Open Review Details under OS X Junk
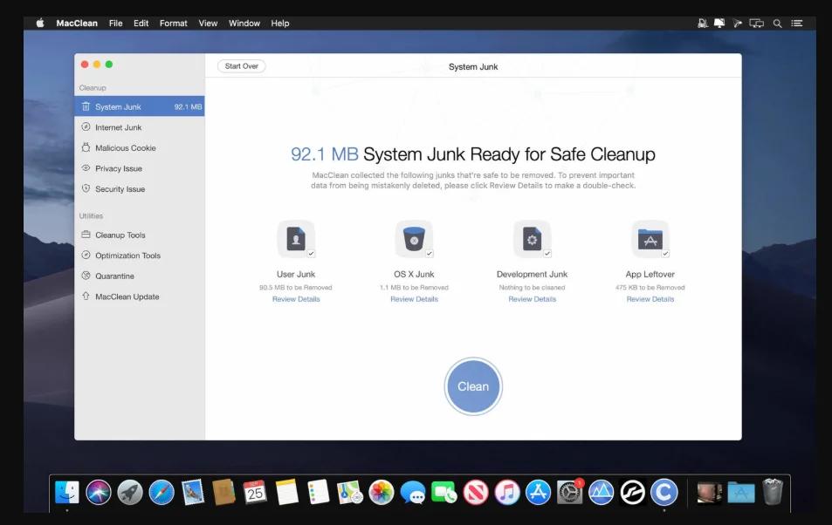This screenshot has height=525, width=832. click(x=414, y=299)
